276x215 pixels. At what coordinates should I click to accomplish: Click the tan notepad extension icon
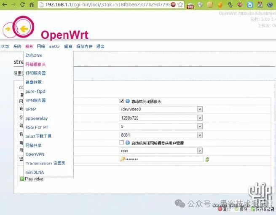click(210, 4)
